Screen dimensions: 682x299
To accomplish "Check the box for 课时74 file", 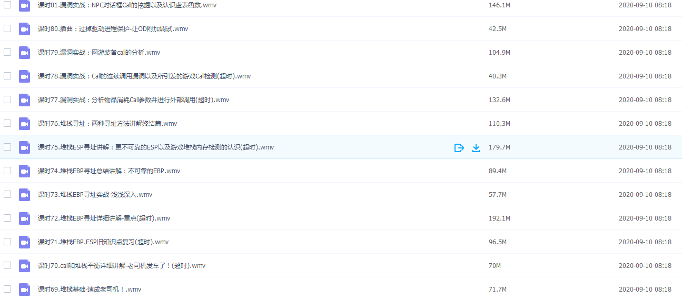I will pos(7,171).
